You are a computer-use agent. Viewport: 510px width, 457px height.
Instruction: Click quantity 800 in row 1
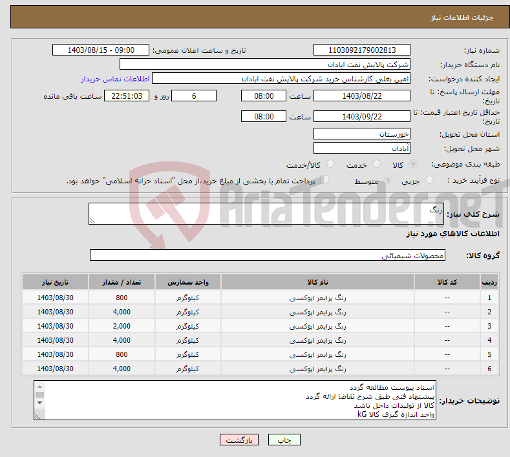122,298
